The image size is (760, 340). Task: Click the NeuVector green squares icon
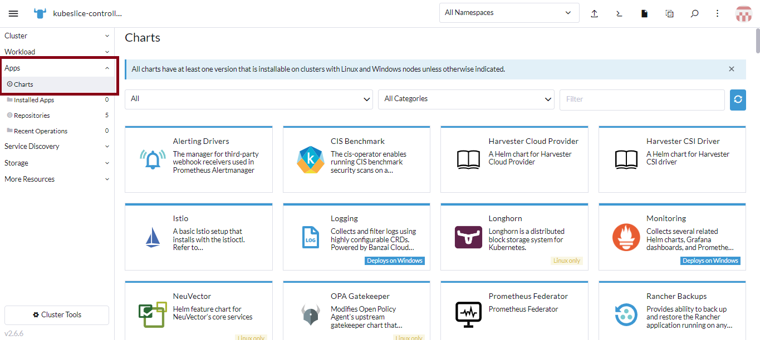(153, 314)
